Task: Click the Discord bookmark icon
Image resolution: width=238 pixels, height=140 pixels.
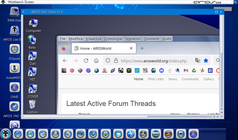Action: pos(161,71)
